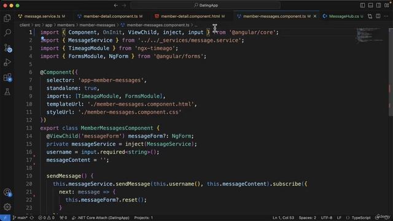Click the Projects: 1 status item
The image size is (393, 221).
(143, 218)
